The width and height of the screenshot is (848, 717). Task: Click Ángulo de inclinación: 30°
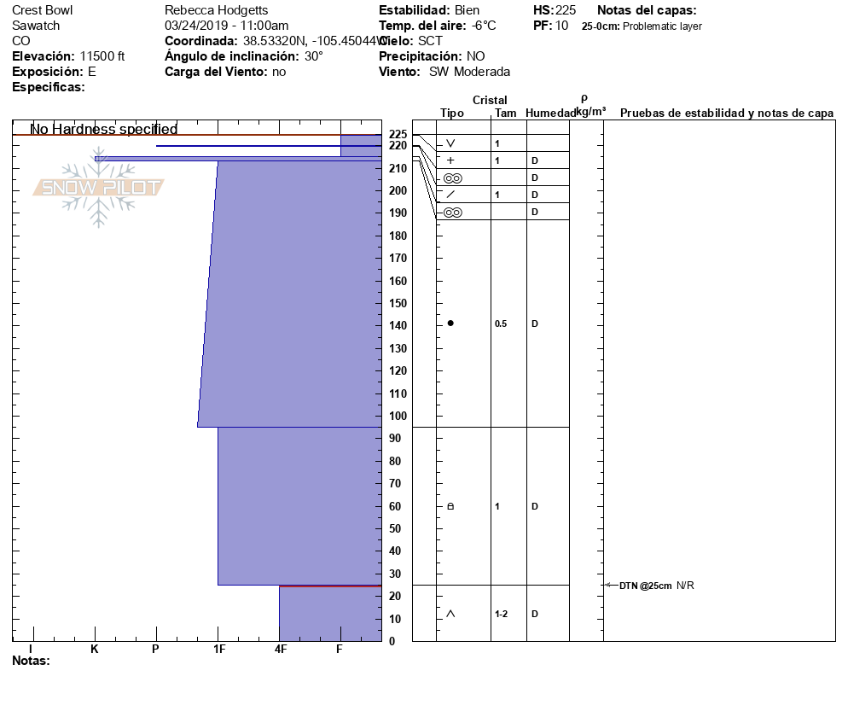pyautogui.click(x=244, y=56)
